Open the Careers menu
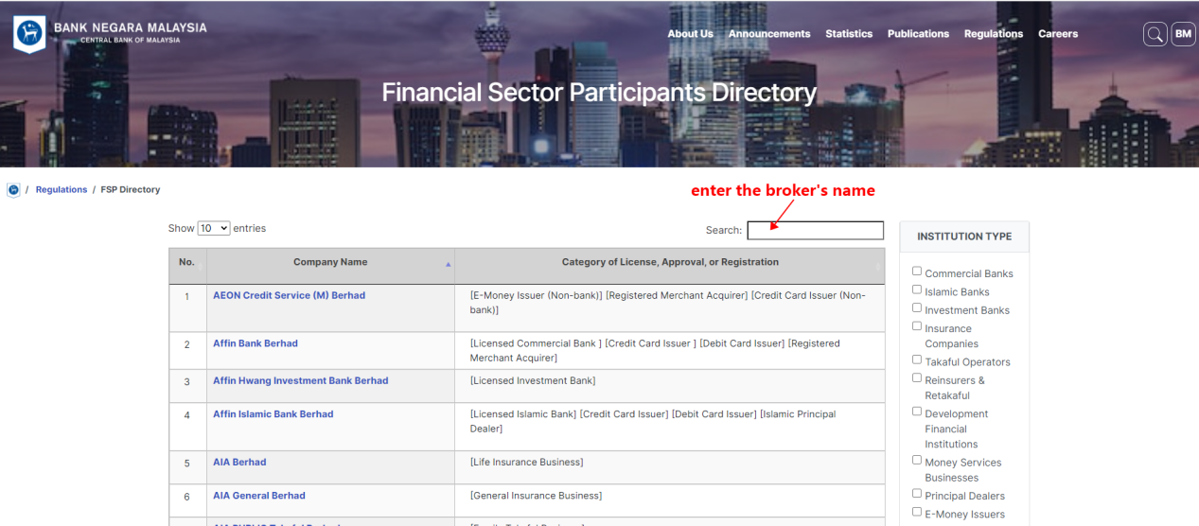 1058,34
